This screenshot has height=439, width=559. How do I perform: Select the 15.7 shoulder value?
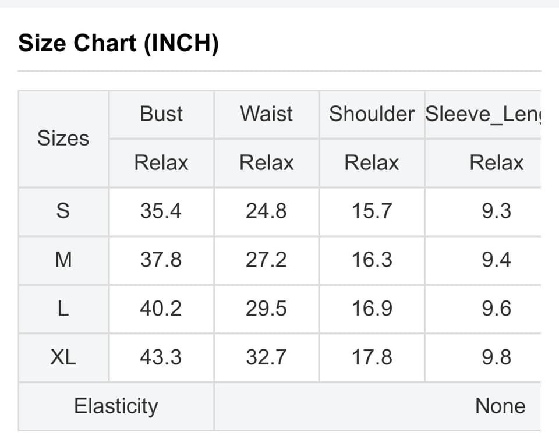coord(372,211)
